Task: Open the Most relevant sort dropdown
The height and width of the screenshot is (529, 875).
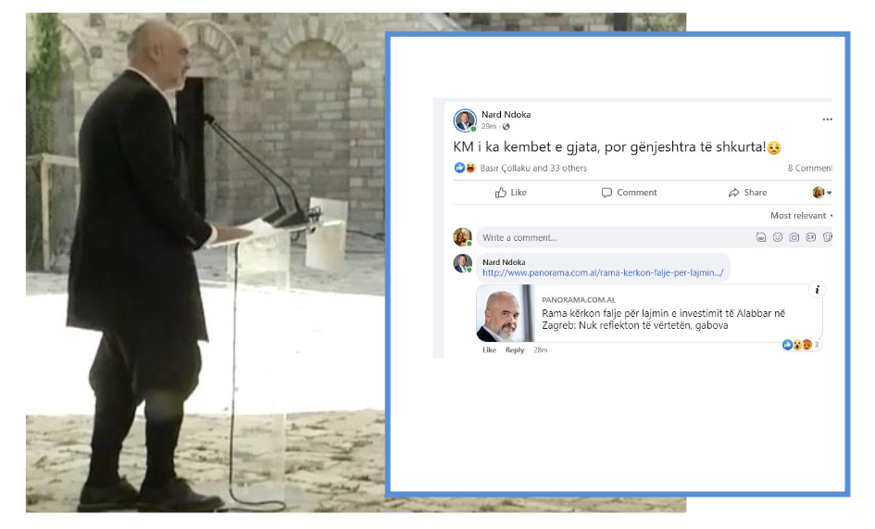Action: pos(801,216)
